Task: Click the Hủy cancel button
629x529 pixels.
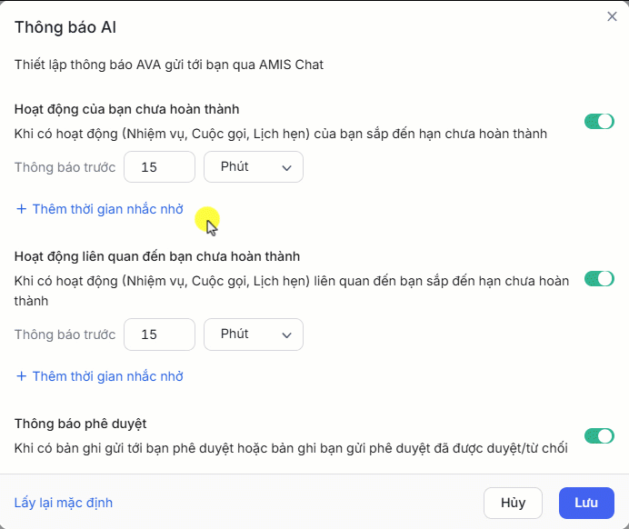Action: (x=513, y=503)
